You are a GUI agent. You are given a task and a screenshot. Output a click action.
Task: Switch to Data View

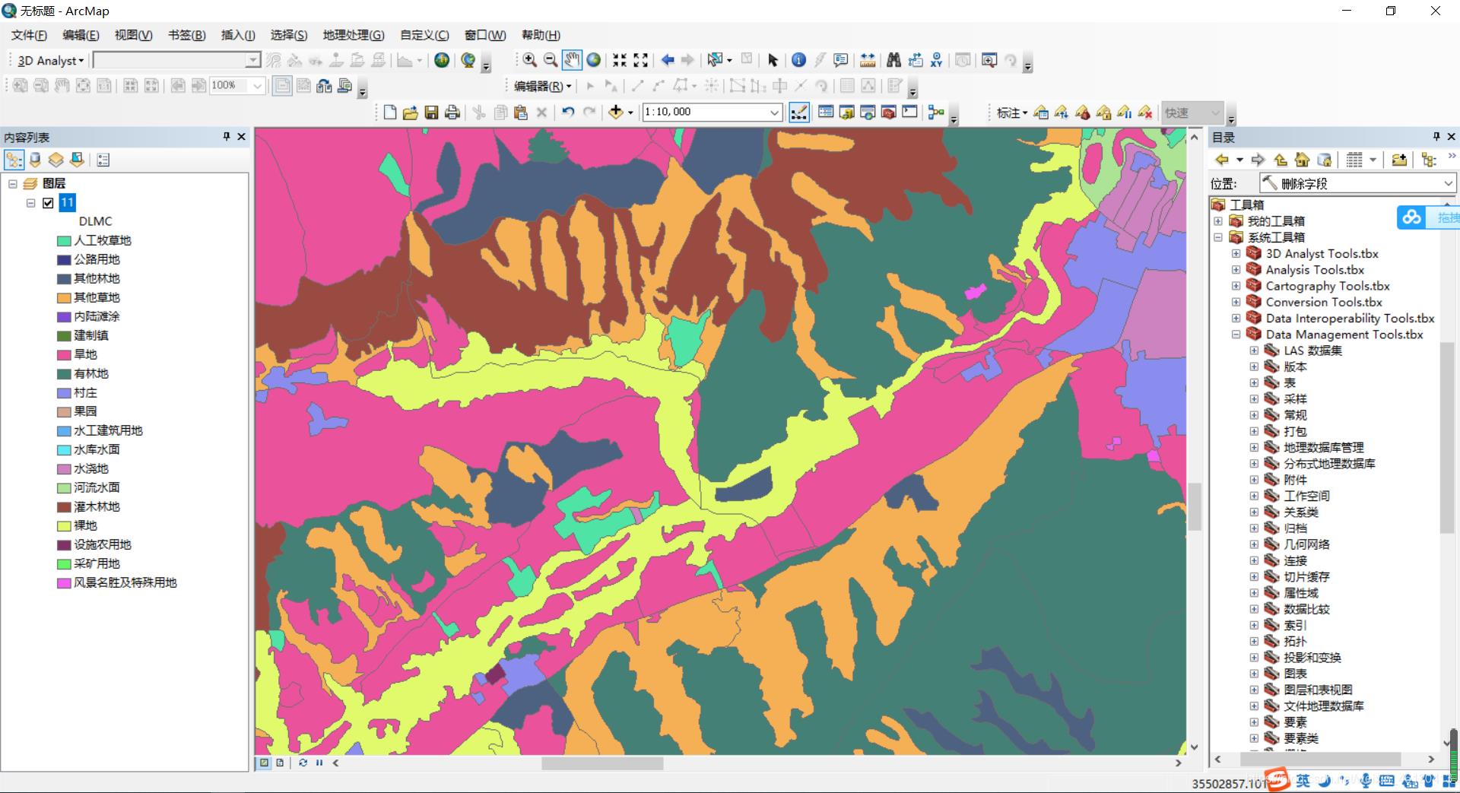point(264,763)
